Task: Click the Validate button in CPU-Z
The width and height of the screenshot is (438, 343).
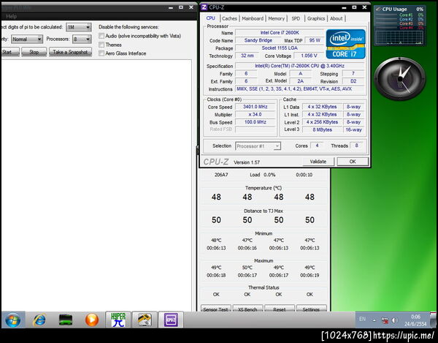Action: click(x=318, y=162)
